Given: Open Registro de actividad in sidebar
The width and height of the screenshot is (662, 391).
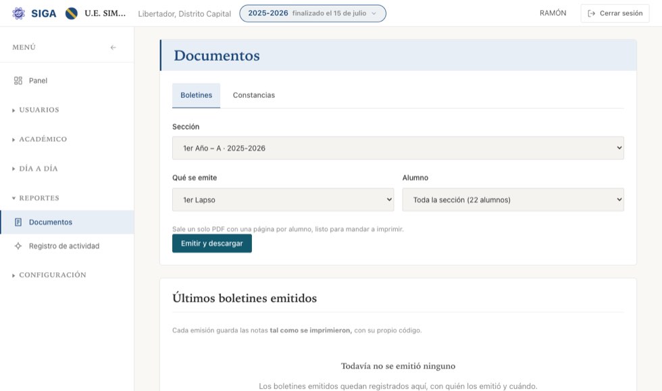Looking at the screenshot, I should click(67, 246).
